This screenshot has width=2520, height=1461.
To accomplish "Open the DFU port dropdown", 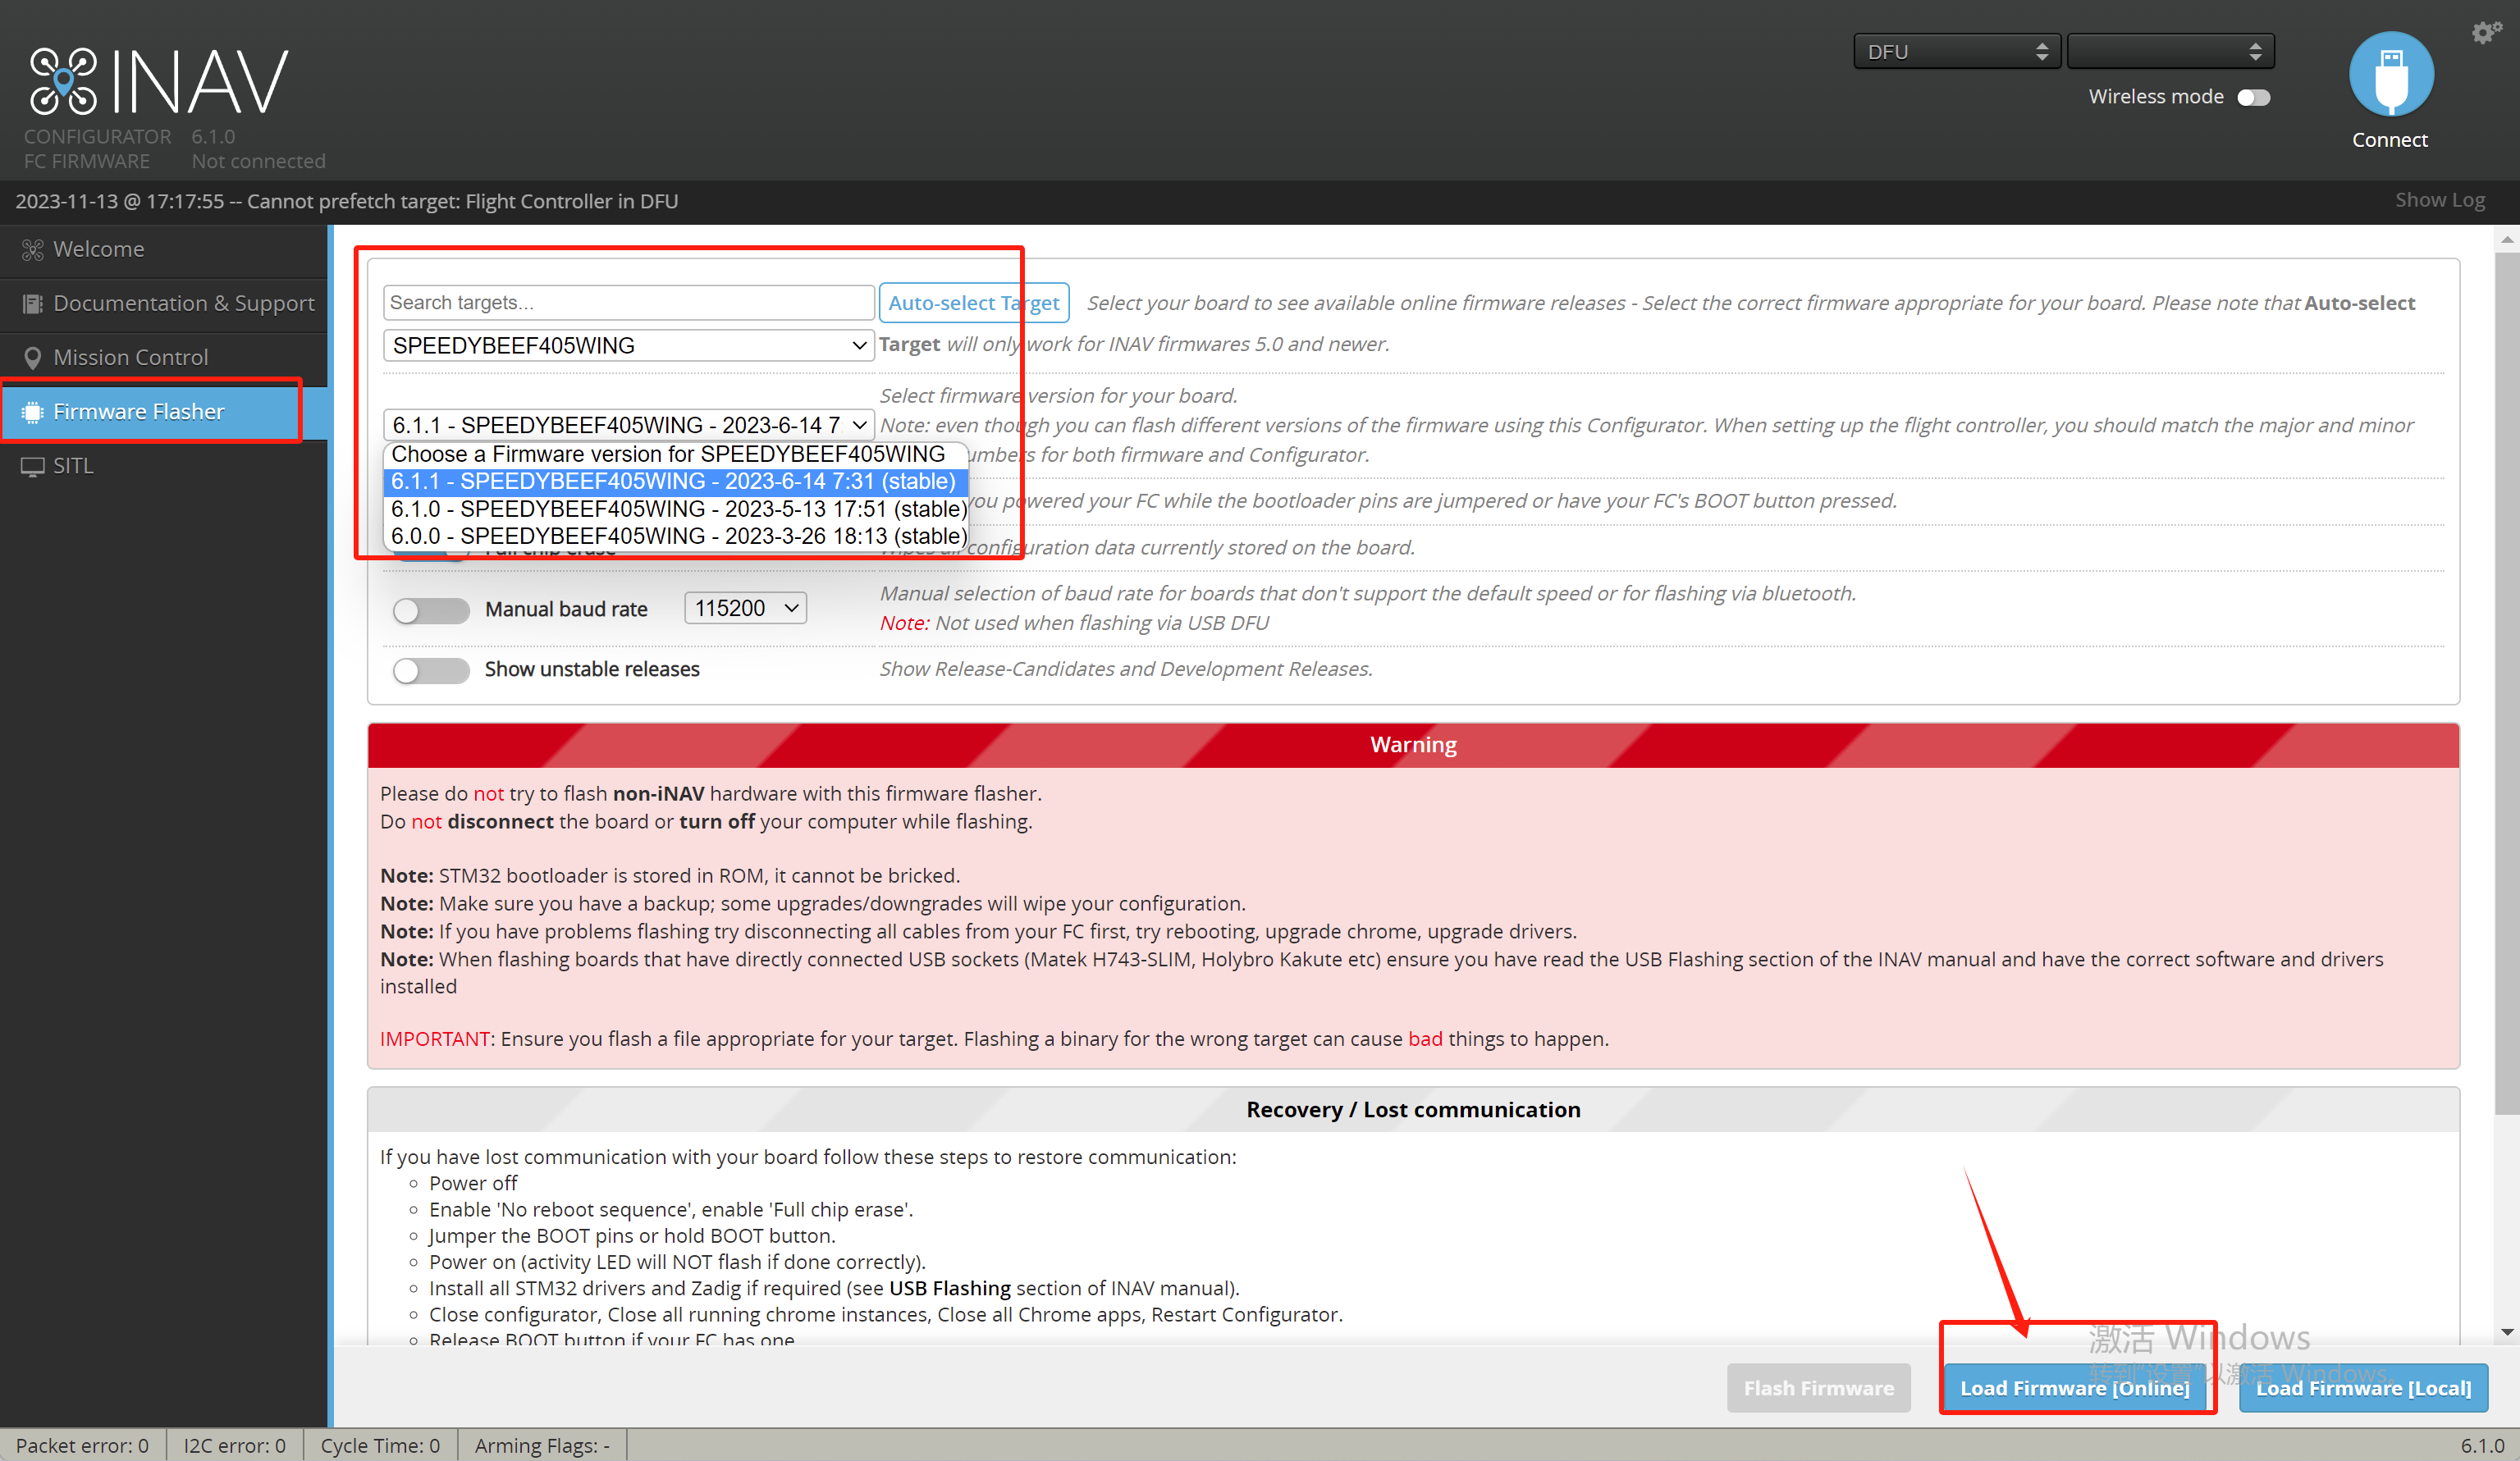I will pyautogui.click(x=1956, y=51).
